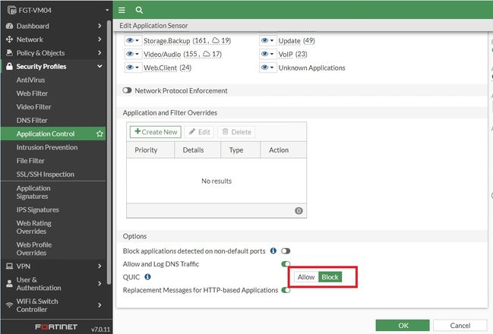Open action dropdown for Storage.Backup category
This screenshot has height=334, width=493.
[x=133, y=40]
